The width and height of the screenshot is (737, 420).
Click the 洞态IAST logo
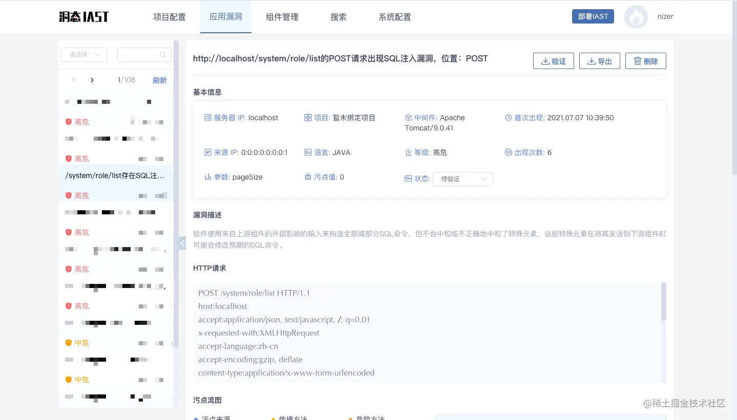(83, 16)
